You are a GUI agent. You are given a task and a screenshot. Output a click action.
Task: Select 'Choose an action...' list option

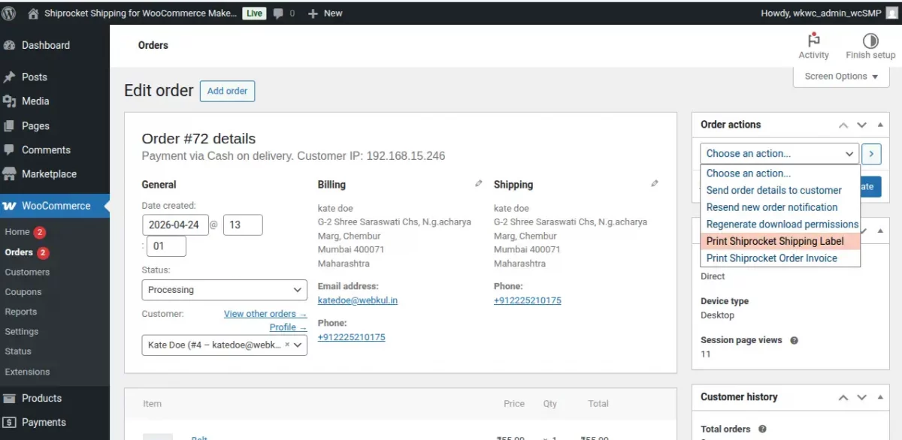point(780,173)
